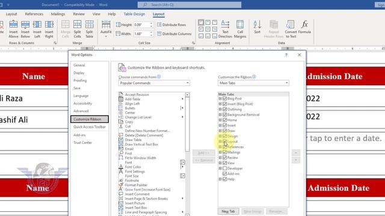Click the New Tab button
Screen dimensions: 385x216
click(229, 211)
